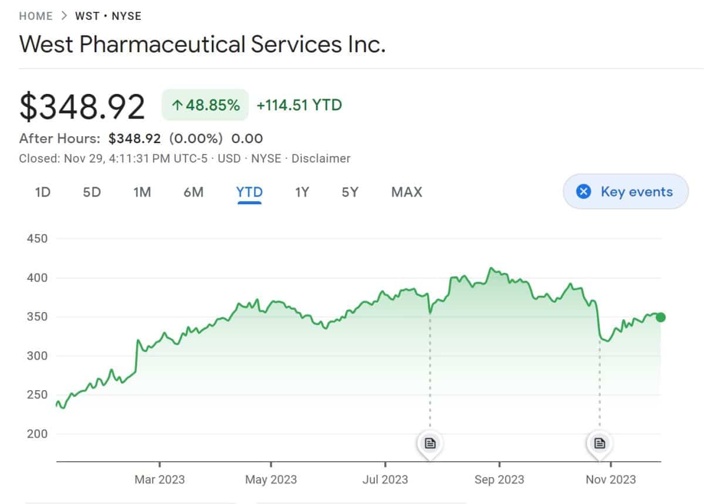Click the X icon inside Key events pill
Viewport: 704px width, 504px height.
click(584, 191)
